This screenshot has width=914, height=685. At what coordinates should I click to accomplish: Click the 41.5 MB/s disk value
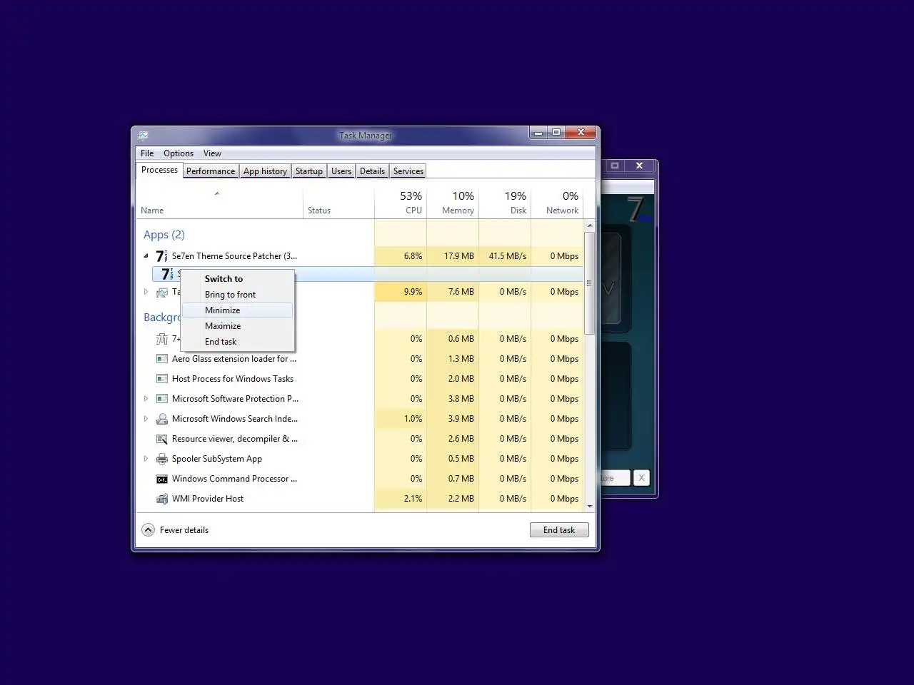[x=507, y=256]
